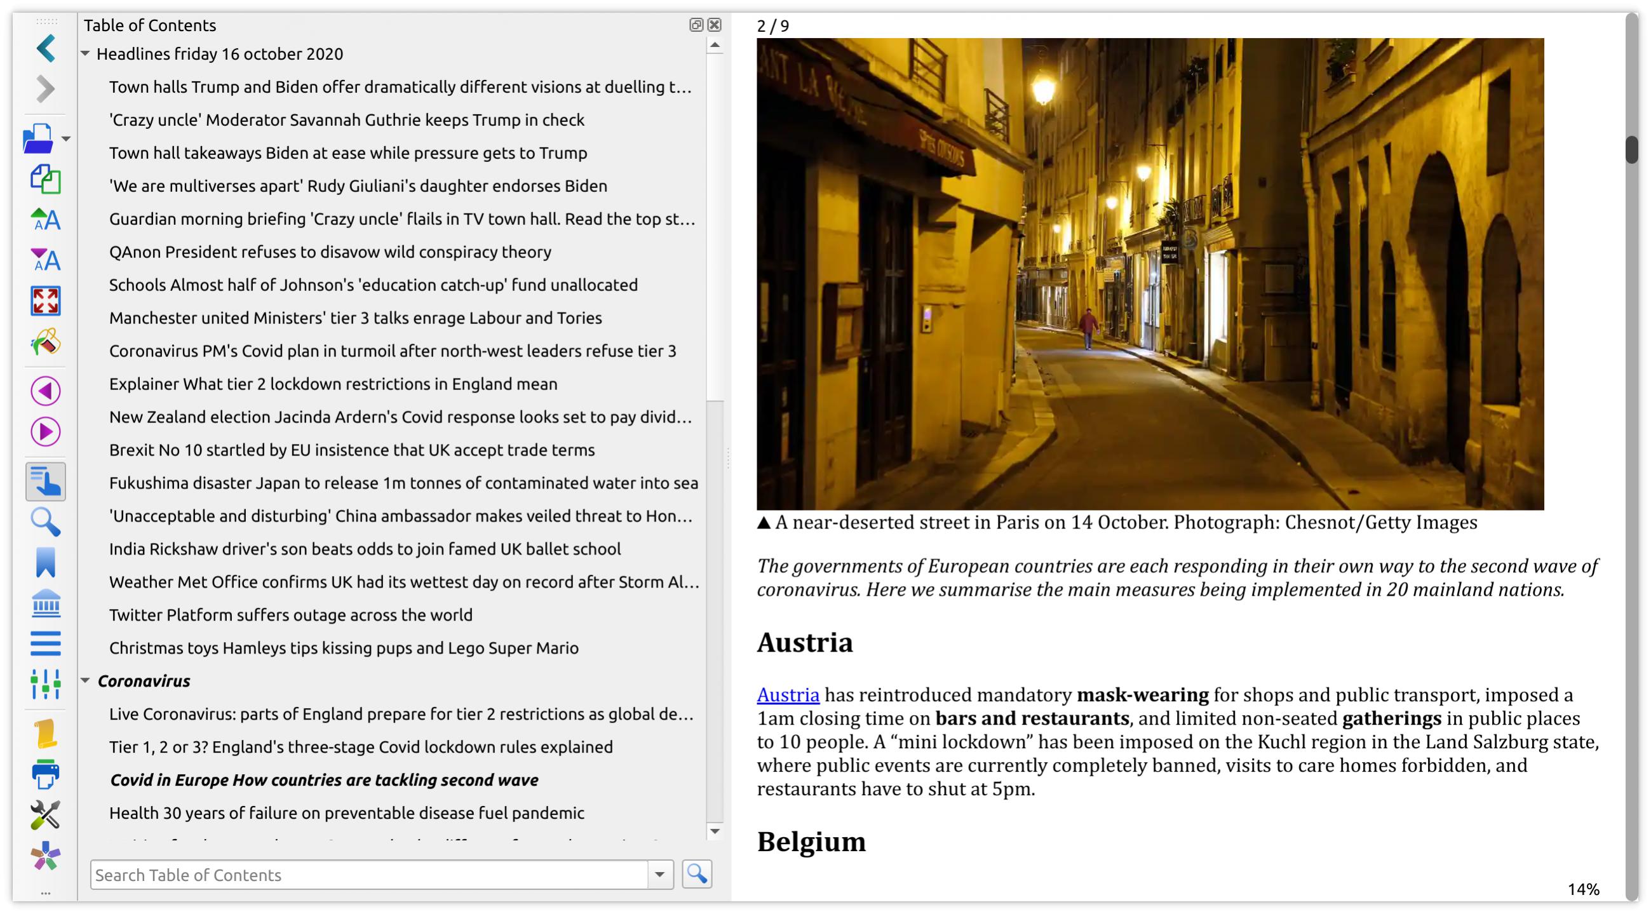Screen dimensions: 1651x914
Task: Float the Table of Contents panel
Action: pyautogui.click(x=696, y=25)
